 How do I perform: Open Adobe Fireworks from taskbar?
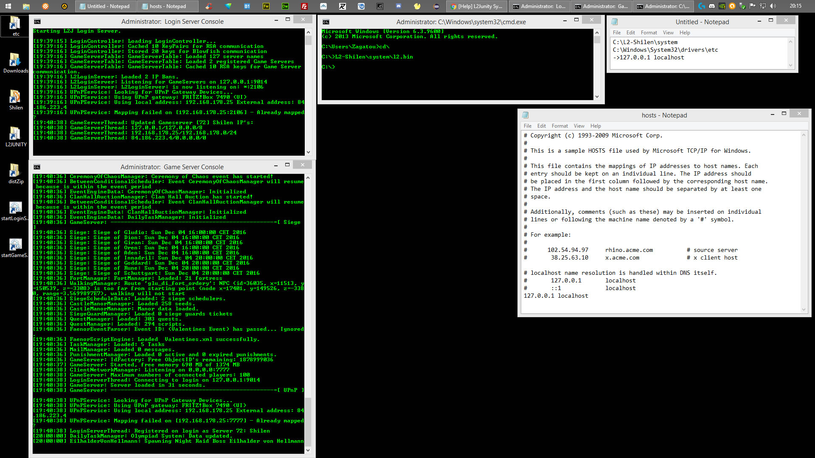pyautogui.click(x=266, y=6)
